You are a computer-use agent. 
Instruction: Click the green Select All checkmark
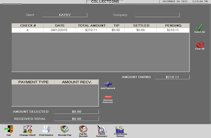coord(200,27)
